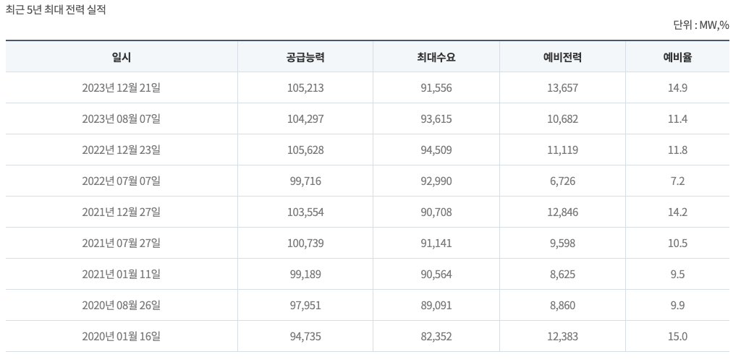Select the 2023년 12월 21일 date cell
Screen dimensions: 741x362
pos(122,88)
